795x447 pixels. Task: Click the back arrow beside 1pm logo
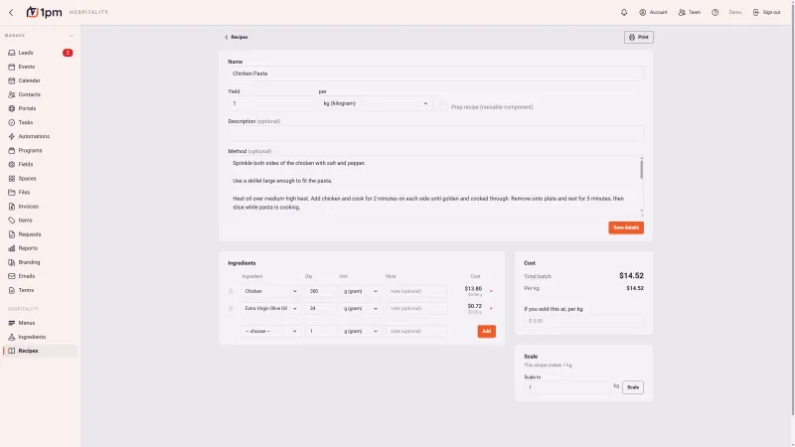coord(11,12)
